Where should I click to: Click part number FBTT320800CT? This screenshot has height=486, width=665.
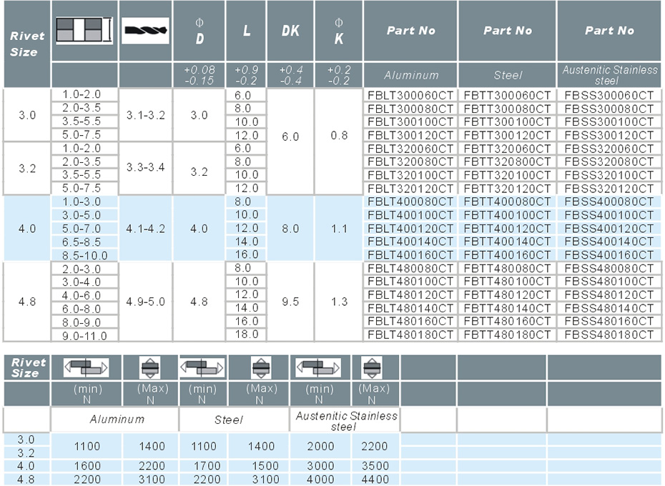(507, 162)
